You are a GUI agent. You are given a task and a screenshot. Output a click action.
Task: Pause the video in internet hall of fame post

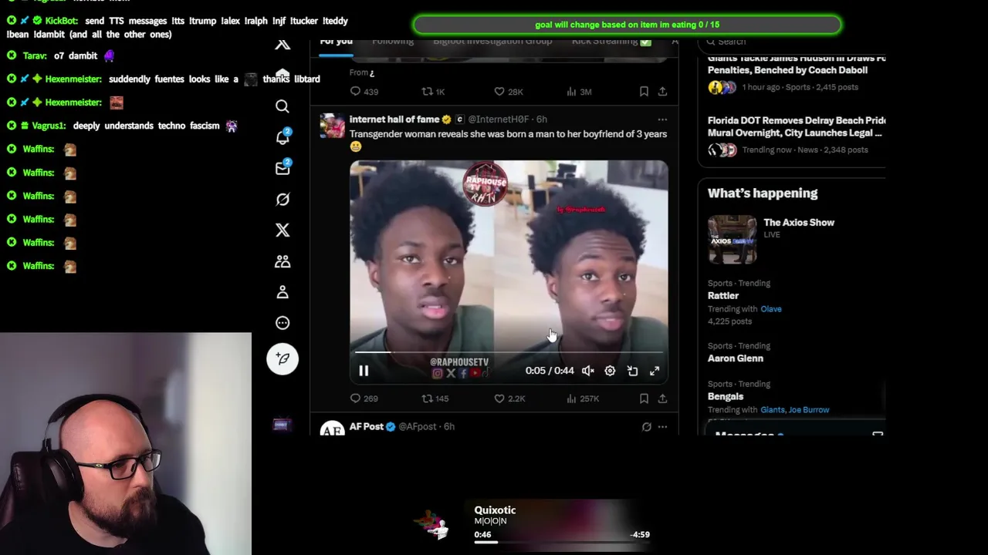pyautogui.click(x=364, y=371)
